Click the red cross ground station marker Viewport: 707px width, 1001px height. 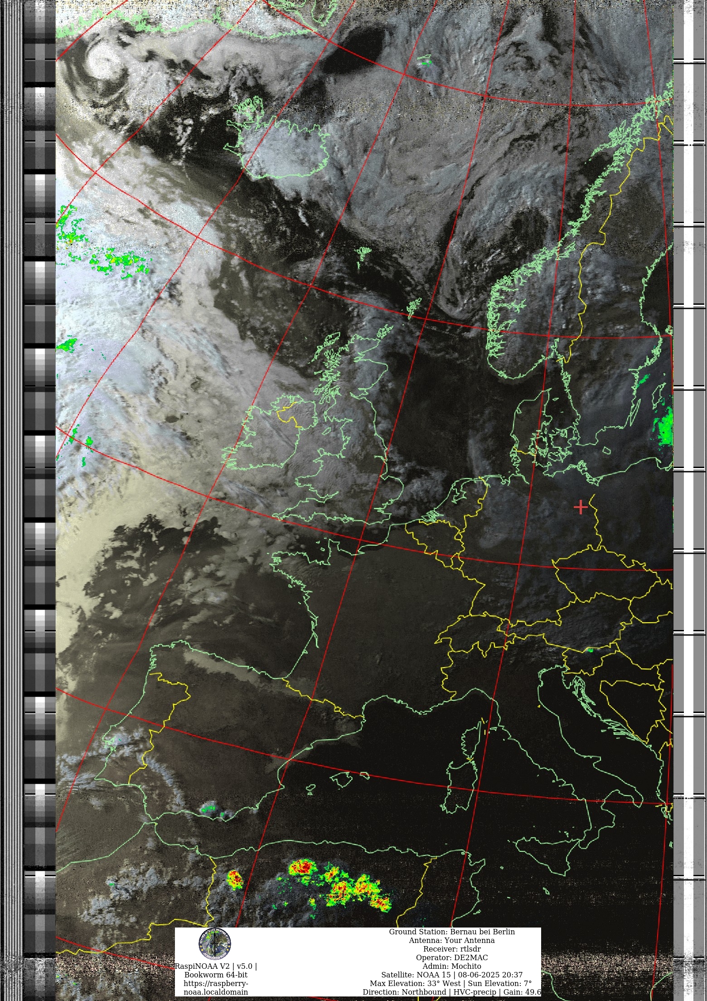pyautogui.click(x=581, y=507)
